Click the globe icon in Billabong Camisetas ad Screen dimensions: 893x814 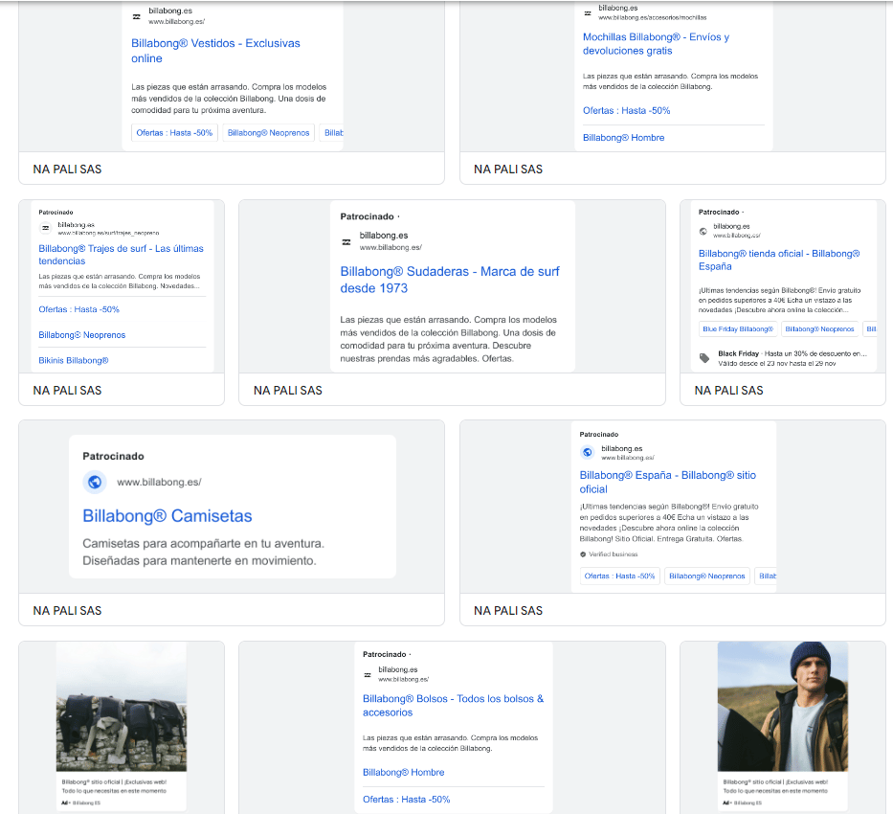click(x=94, y=482)
